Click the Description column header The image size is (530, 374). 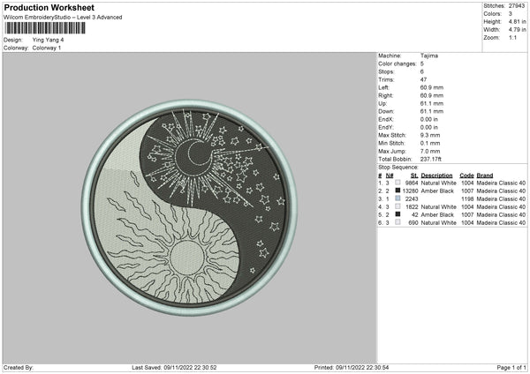click(x=438, y=176)
